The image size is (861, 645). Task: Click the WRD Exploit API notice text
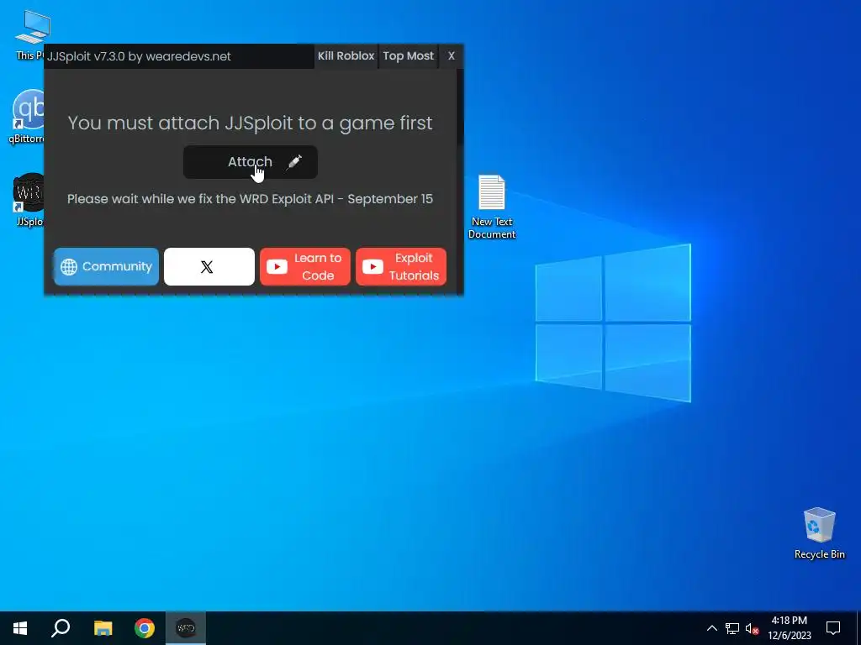[250, 198]
